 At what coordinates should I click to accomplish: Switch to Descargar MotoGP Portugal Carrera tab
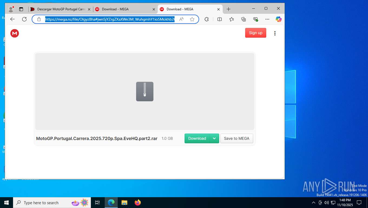[x=61, y=9]
